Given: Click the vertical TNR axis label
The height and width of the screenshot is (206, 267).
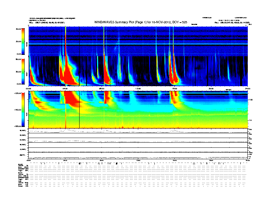Looking at the screenshot, I should point(27,115).
